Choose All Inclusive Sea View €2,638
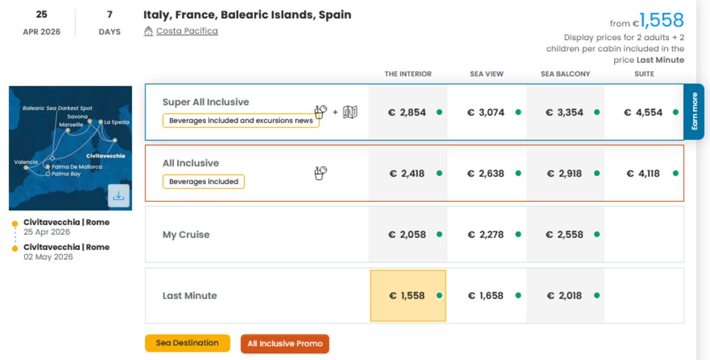This screenshot has width=710, height=360. coord(486,174)
